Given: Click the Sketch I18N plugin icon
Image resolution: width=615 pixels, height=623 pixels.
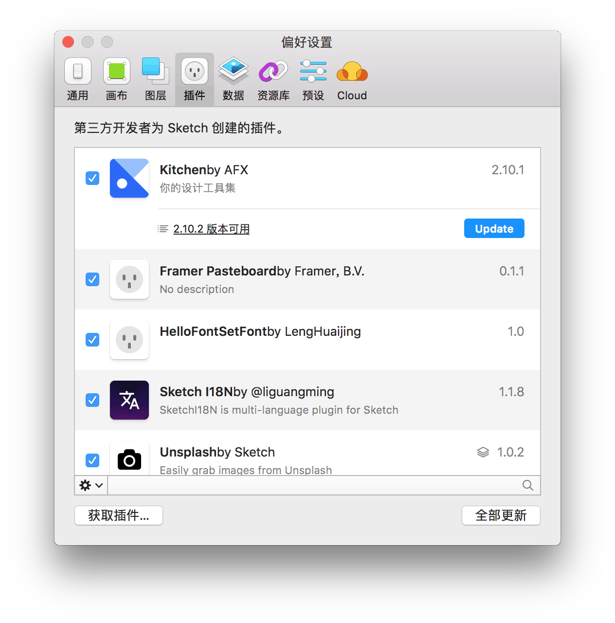Looking at the screenshot, I should tap(129, 400).
